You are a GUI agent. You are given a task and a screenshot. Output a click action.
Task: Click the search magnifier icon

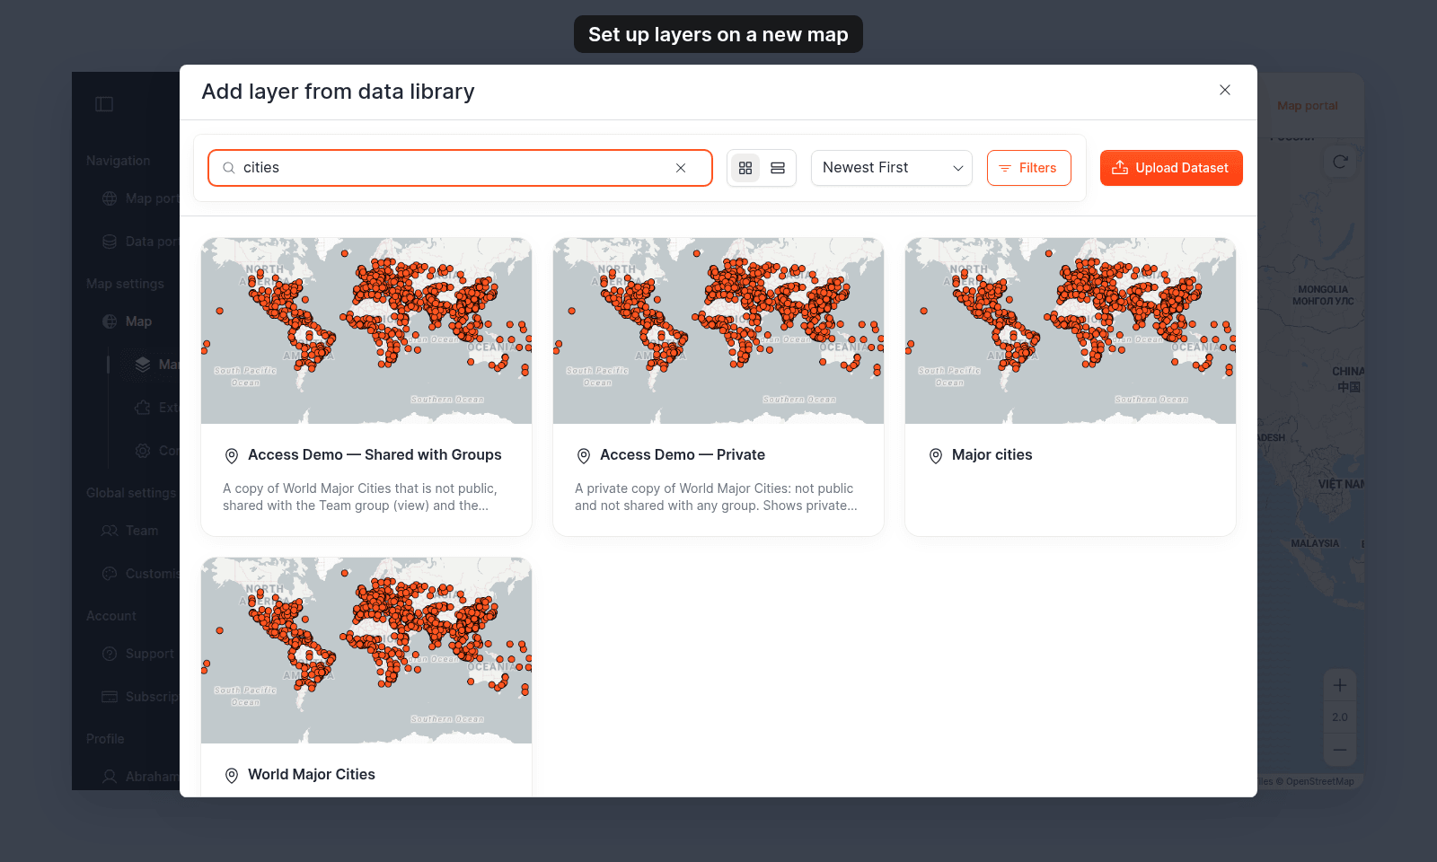click(x=229, y=168)
